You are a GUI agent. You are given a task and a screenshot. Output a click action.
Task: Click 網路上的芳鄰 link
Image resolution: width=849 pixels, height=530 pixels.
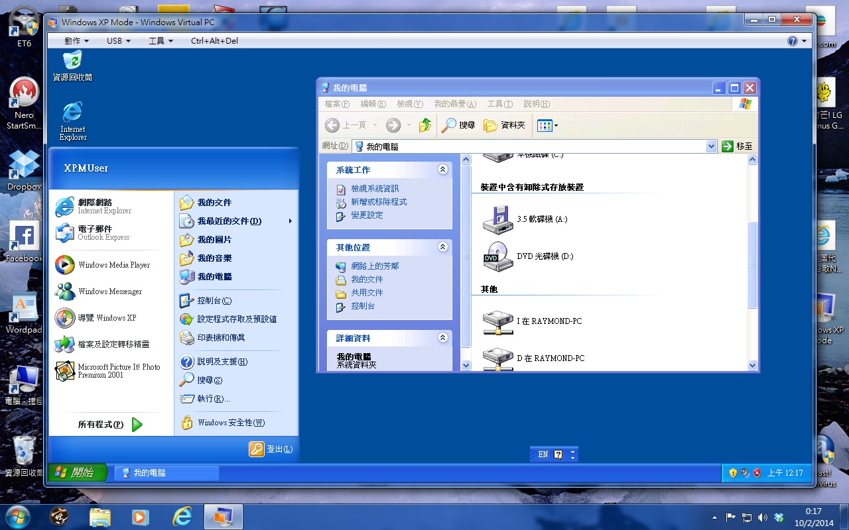(375, 266)
